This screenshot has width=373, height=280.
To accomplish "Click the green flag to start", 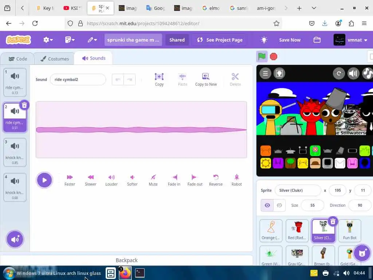I will click(262, 57).
